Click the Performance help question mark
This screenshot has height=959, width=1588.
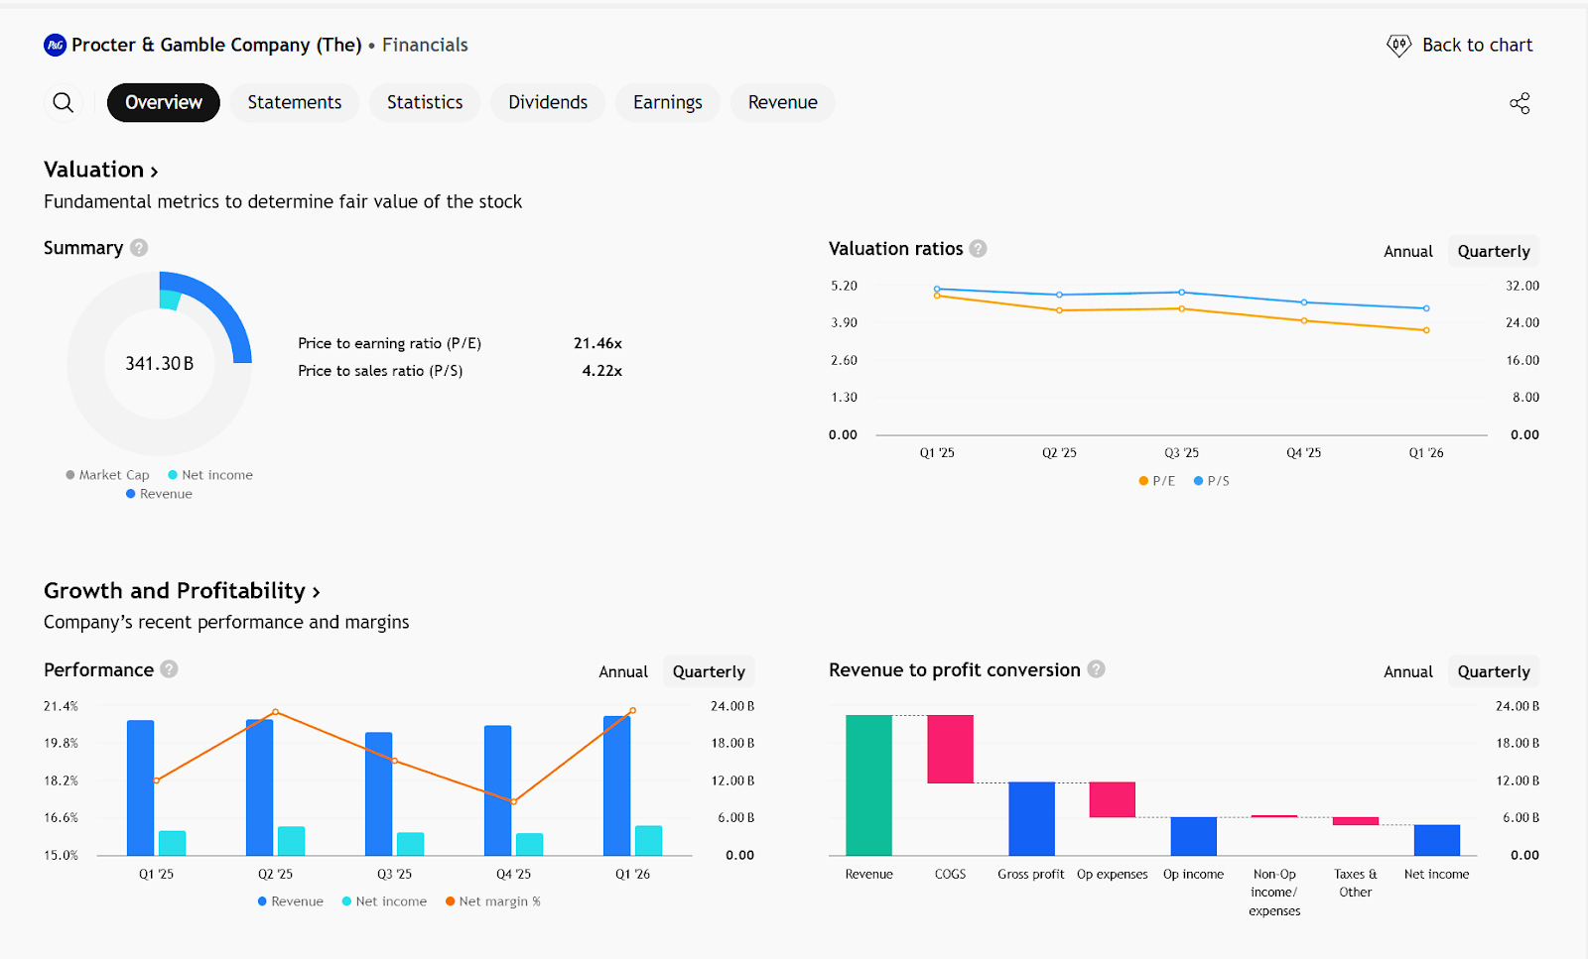[169, 669]
